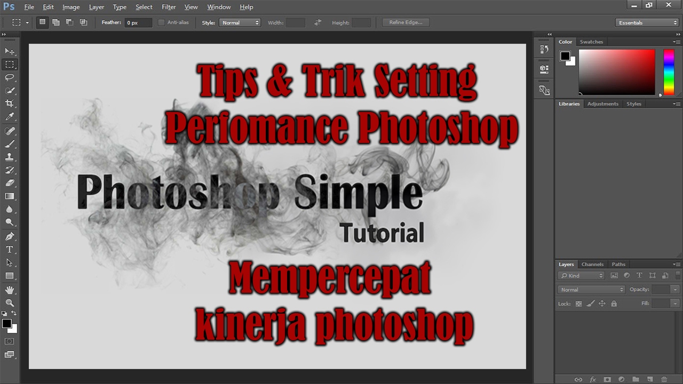The height and width of the screenshot is (384, 683).
Task: Select the Crop tool
Action: [x=10, y=103]
